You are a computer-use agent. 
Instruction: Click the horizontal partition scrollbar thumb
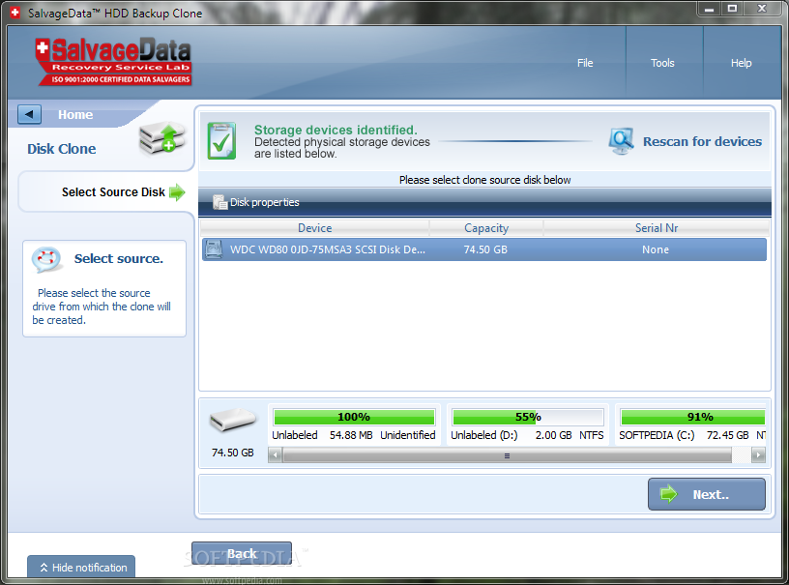(508, 455)
